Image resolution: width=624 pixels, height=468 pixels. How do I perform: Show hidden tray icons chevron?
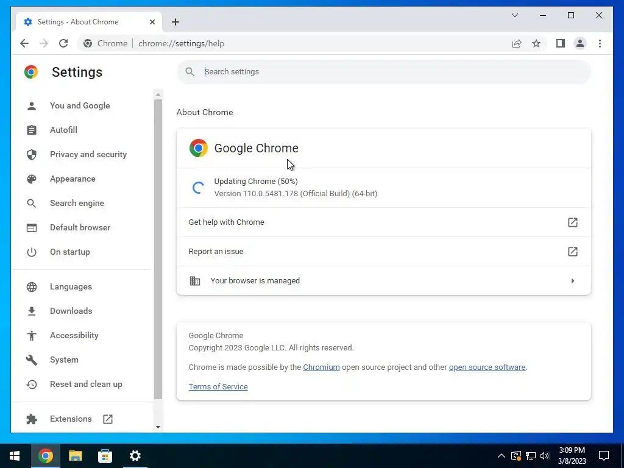pos(502,456)
